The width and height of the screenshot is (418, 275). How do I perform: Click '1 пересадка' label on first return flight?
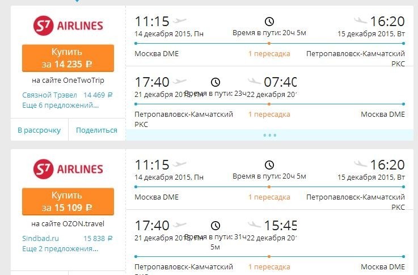tap(269, 115)
